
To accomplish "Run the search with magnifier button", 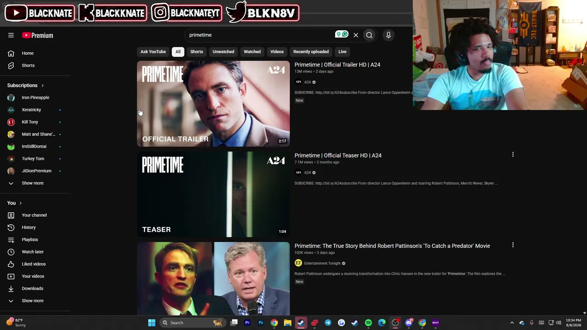I will (369, 35).
